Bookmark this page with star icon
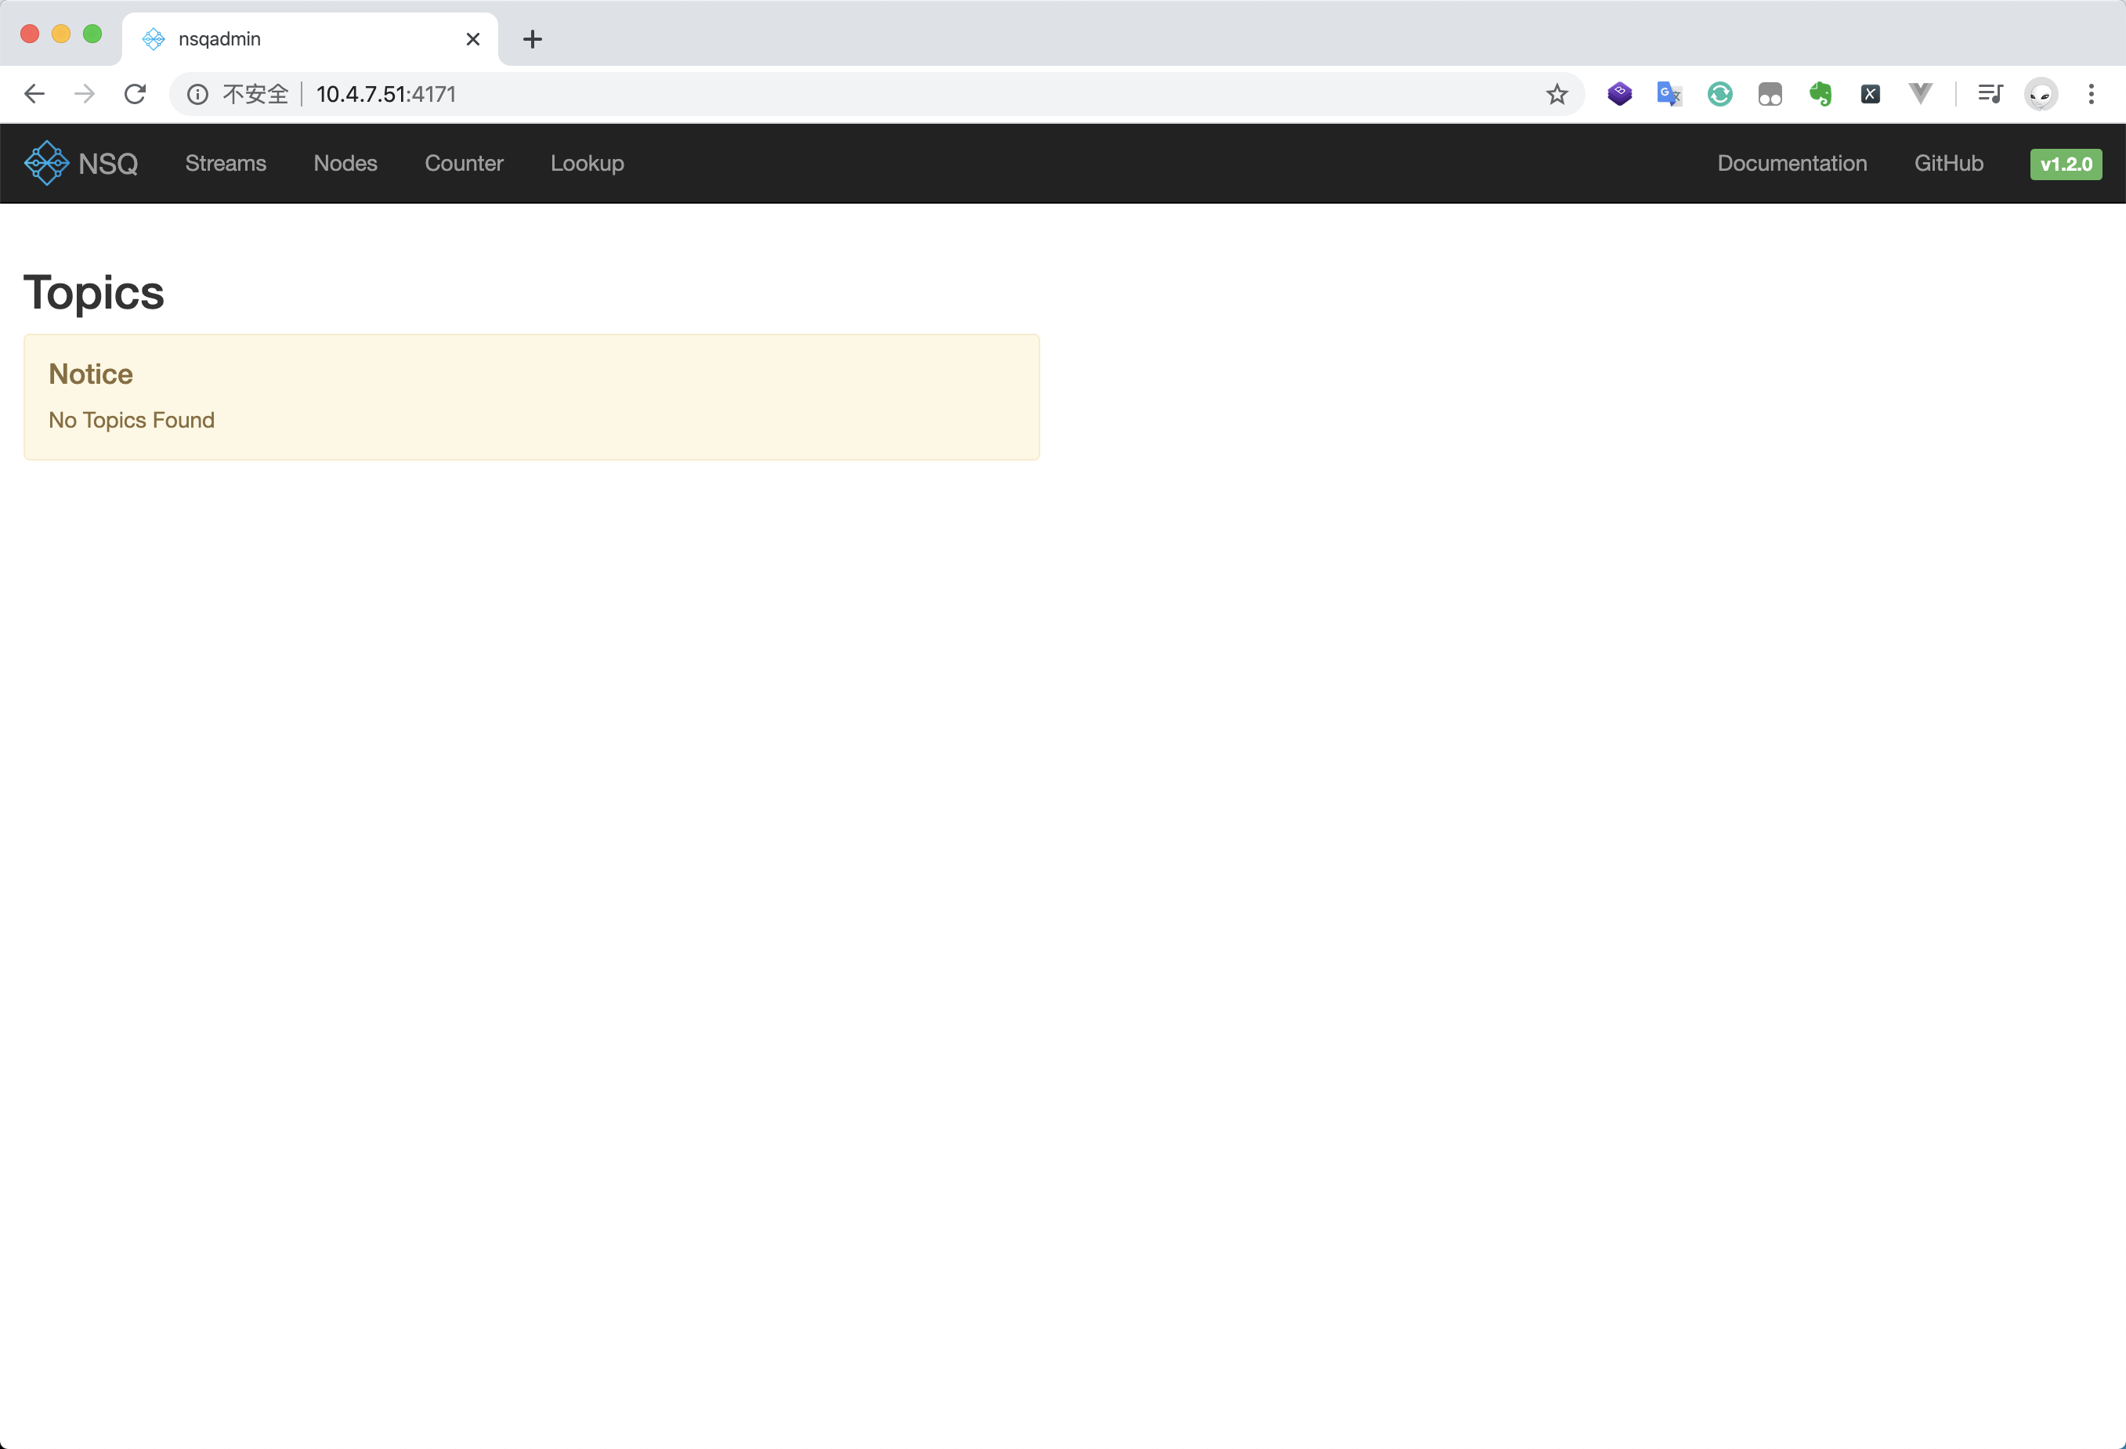The image size is (2126, 1449). pyautogui.click(x=1557, y=94)
